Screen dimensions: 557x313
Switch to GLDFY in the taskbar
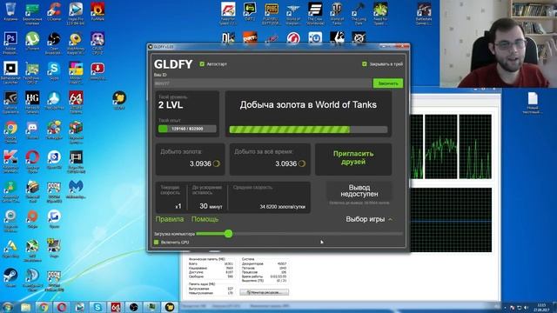(x=170, y=307)
